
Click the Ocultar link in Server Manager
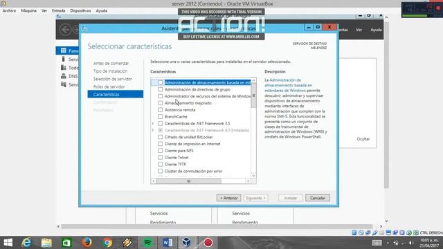(x=363, y=139)
